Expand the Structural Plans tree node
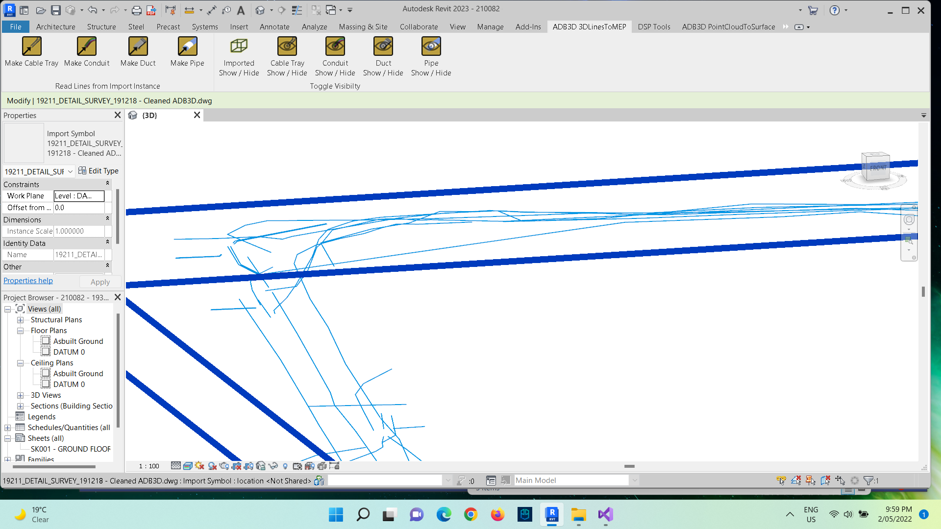Viewport: 941px width, 529px height. click(21, 320)
